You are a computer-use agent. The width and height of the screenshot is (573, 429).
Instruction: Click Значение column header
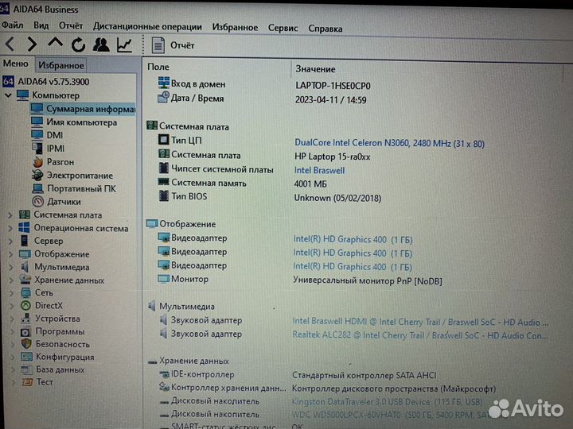point(315,69)
